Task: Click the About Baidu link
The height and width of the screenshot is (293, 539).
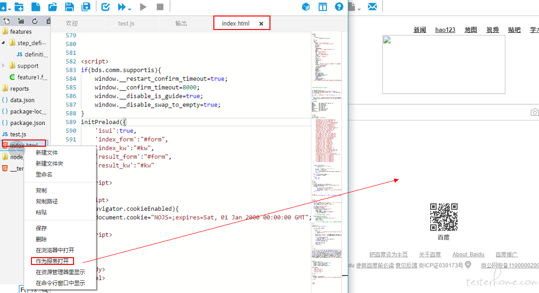Action: (468, 254)
